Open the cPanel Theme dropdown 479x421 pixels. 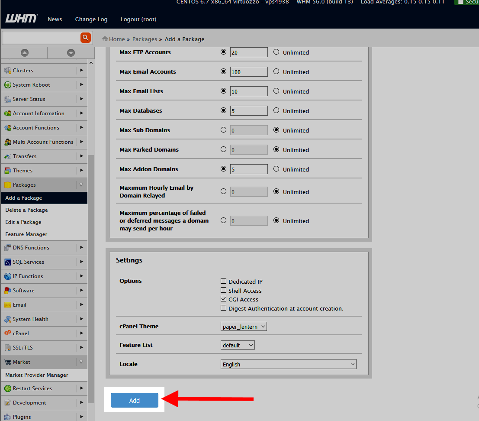tap(244, 327)
